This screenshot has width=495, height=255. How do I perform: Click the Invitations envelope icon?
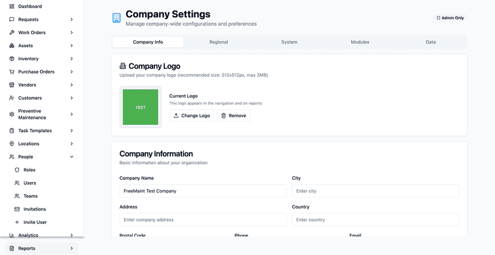click(17, 209)
